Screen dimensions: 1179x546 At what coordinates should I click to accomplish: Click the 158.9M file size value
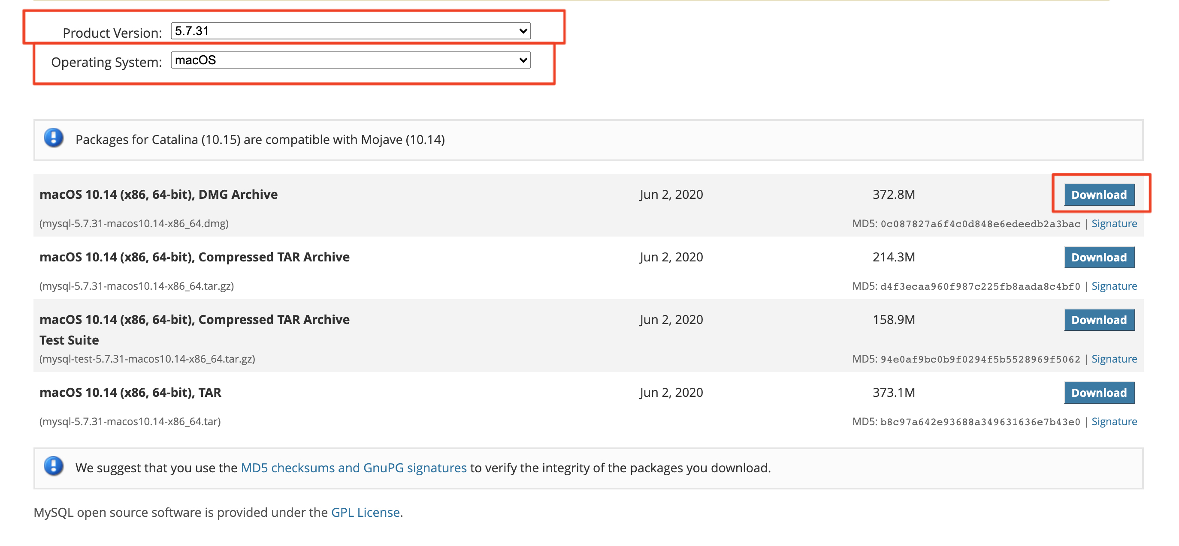pos(893,320)
